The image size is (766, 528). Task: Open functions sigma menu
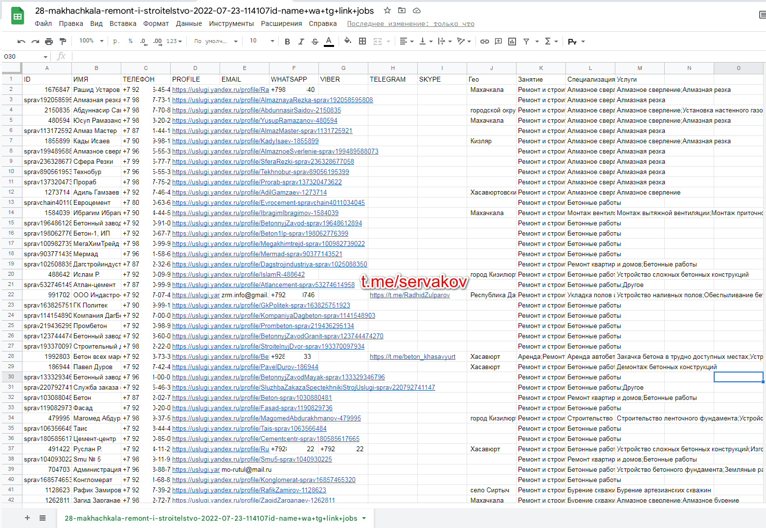(551, 42)
